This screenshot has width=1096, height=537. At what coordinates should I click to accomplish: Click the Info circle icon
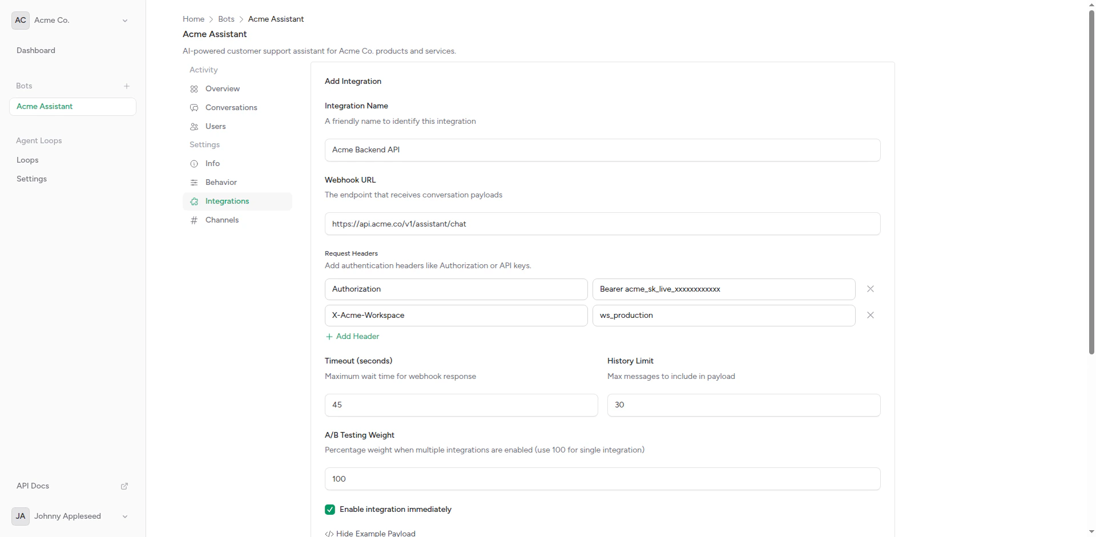point(194,164)
